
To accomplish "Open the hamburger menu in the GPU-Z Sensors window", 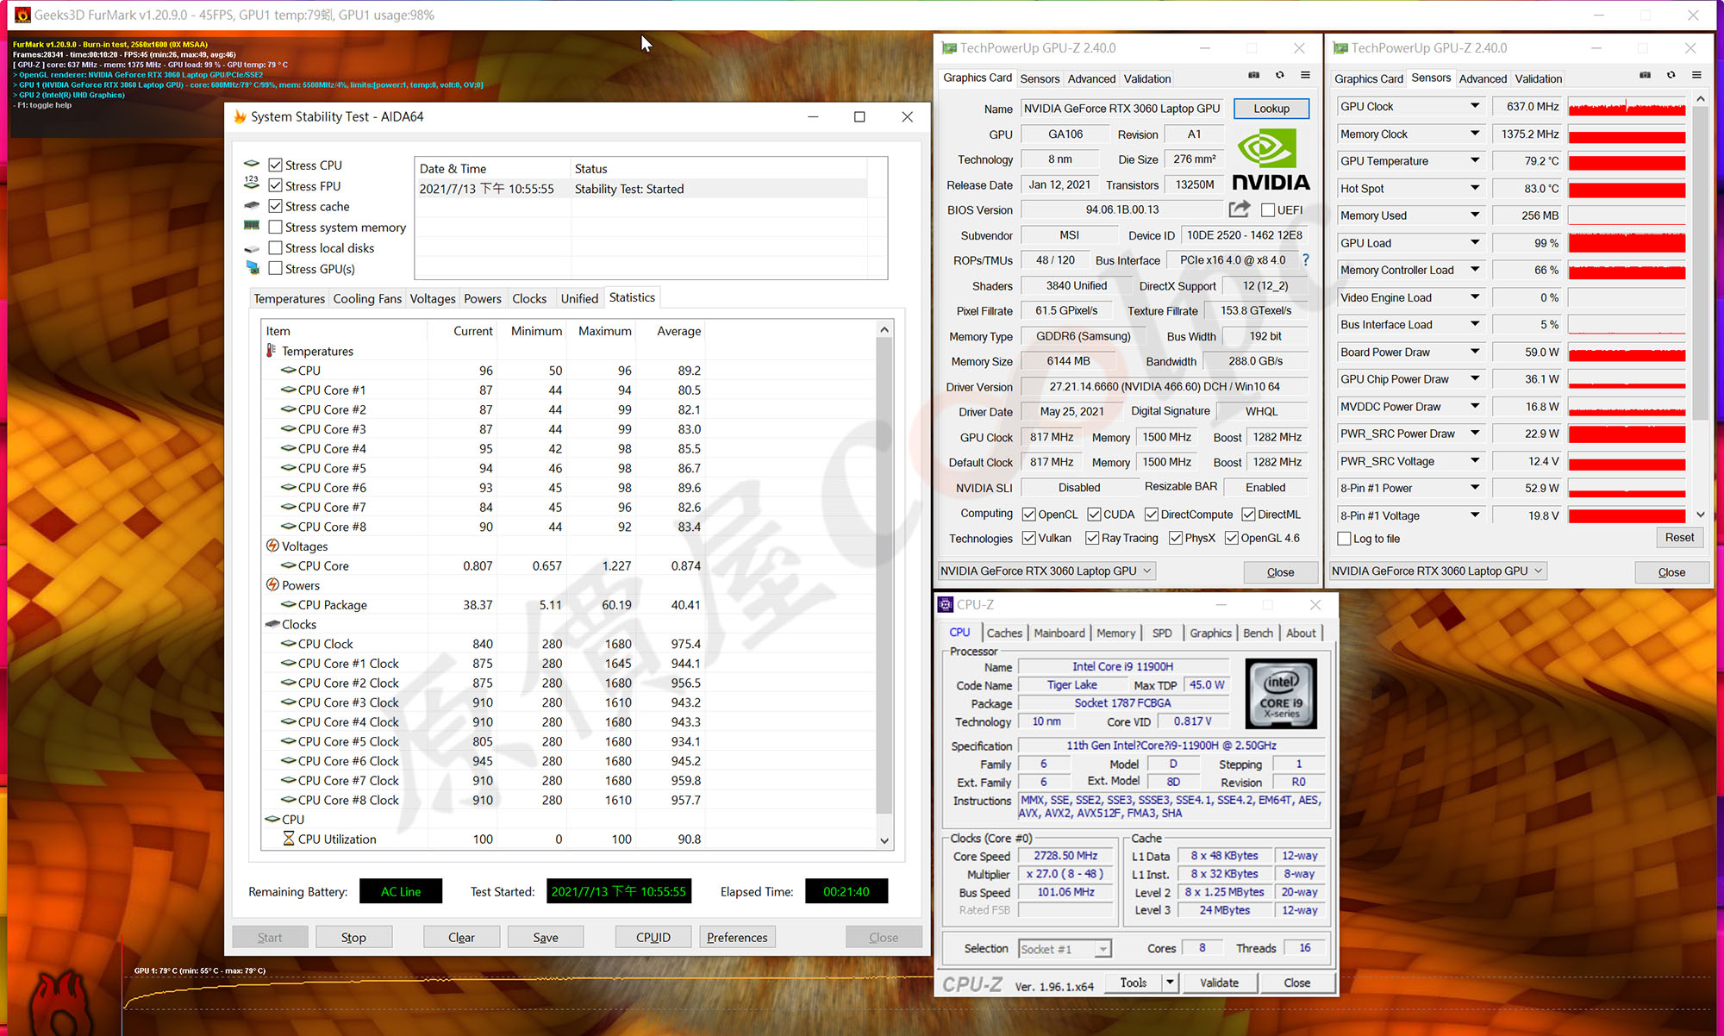I will click(1696, 76).
